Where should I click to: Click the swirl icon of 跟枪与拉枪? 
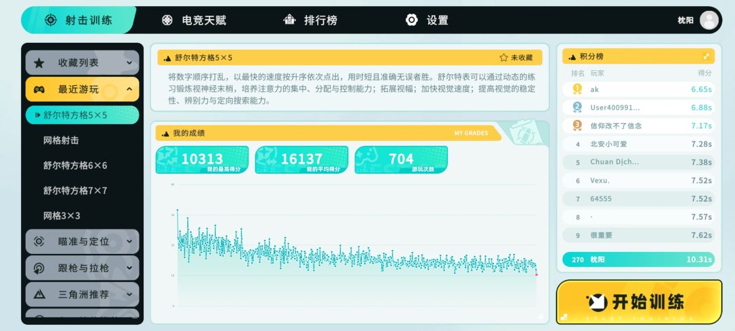(39, 268)
